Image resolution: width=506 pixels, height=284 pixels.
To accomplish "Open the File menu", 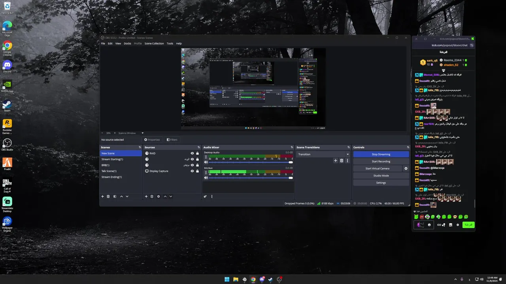I will (103, 43).
